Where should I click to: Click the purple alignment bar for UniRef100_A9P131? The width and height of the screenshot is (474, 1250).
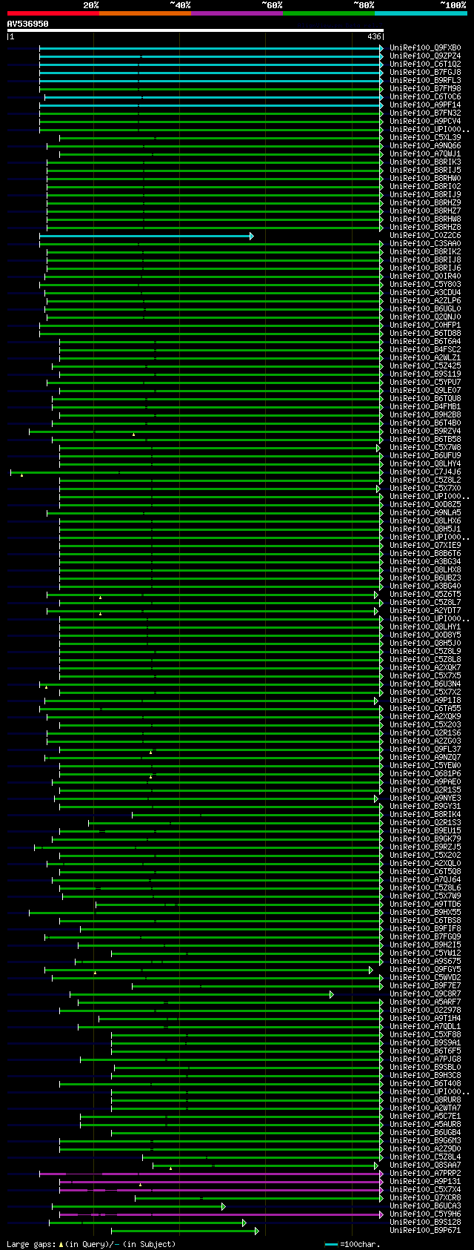(x=221, y=1182)
